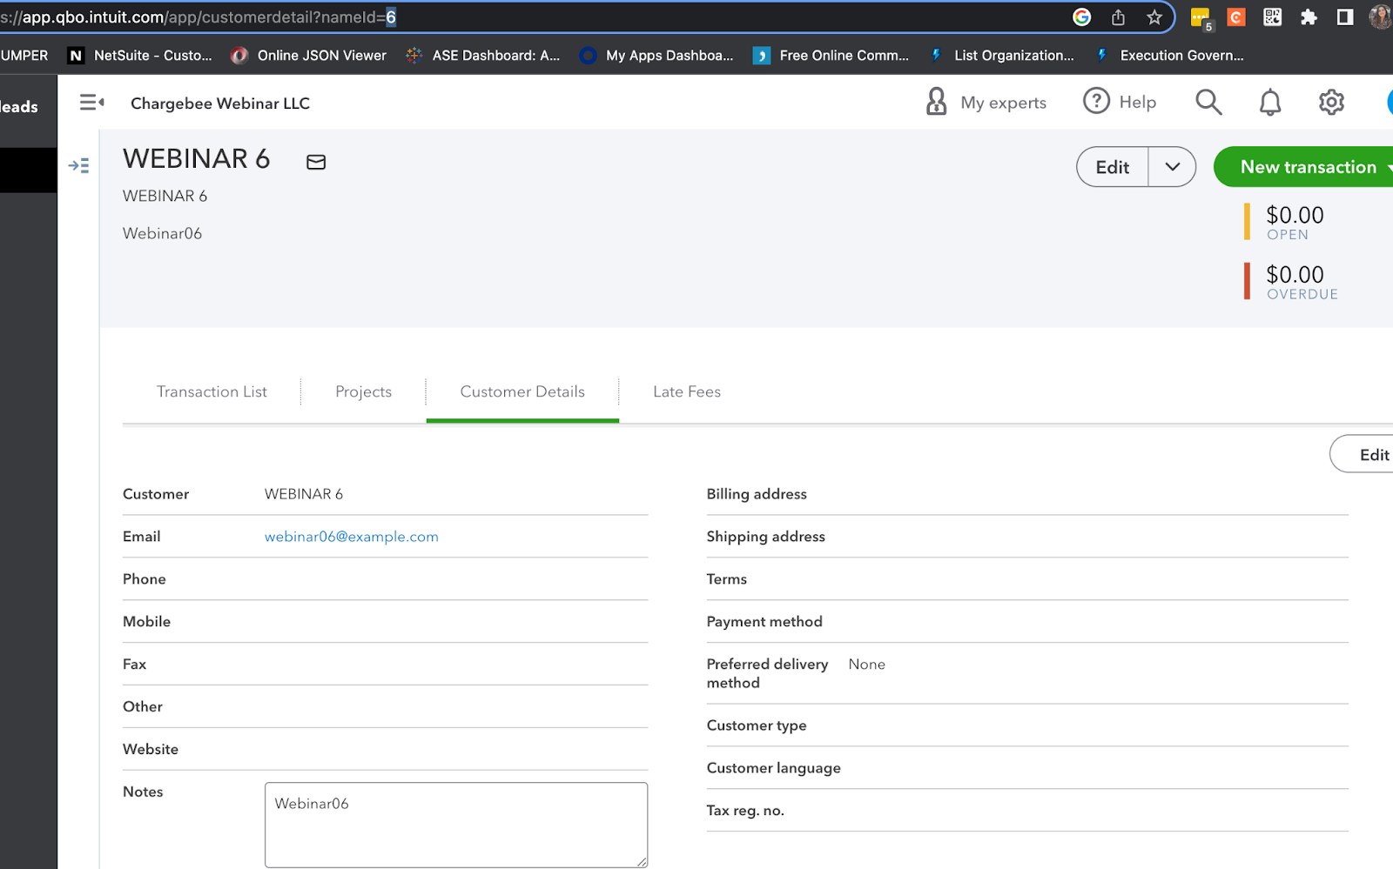Bookmark this page with star icon

(x=1154, y=17)
